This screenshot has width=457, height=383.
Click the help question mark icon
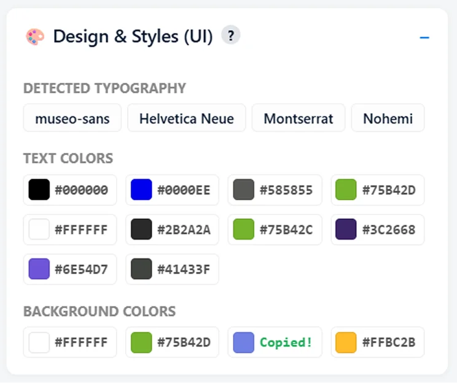[x=230, y=36]
